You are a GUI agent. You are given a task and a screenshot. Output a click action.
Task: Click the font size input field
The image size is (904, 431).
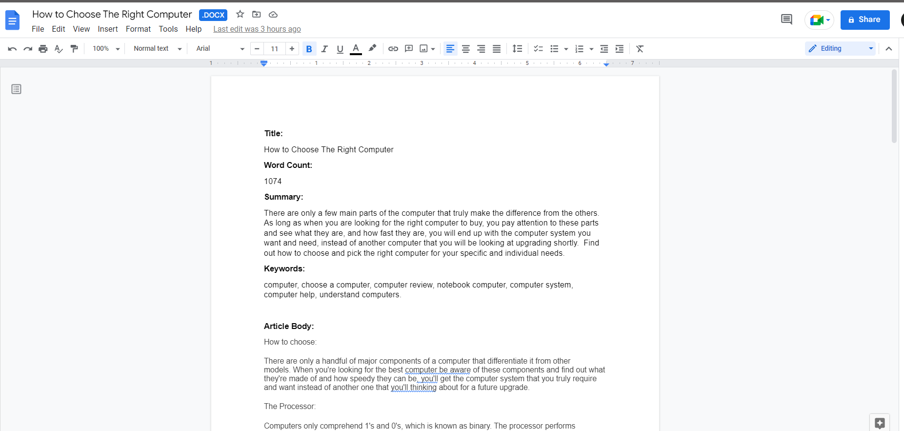(x=275, y=49)
